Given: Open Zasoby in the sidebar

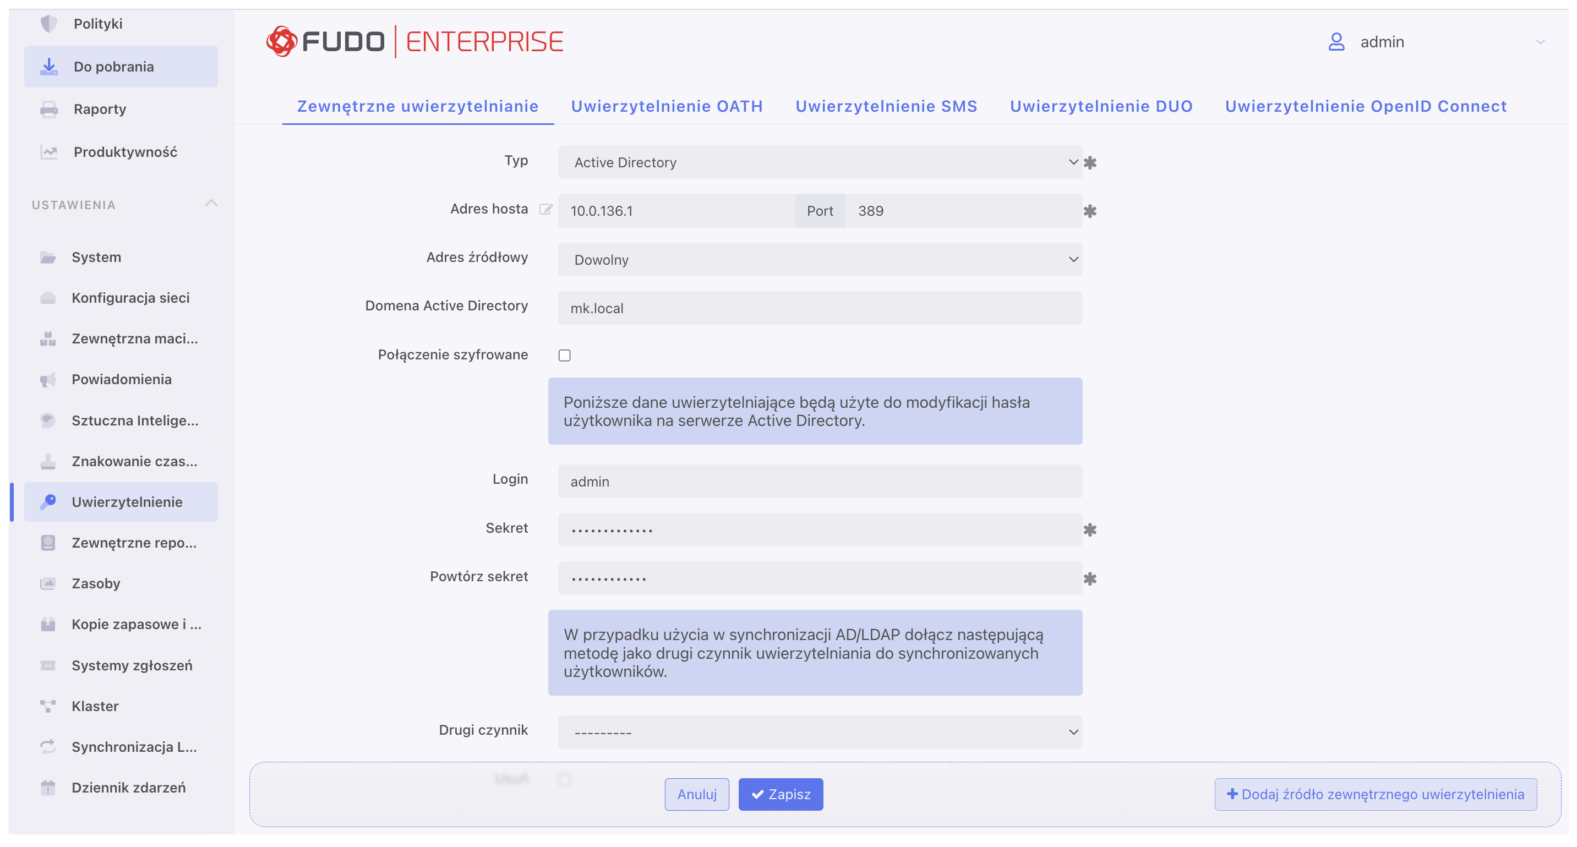Looking at the screenshot, I should (121, 583).
